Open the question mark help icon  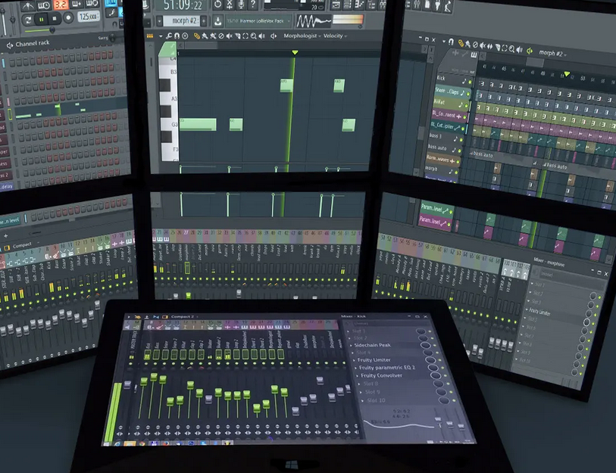253,5
